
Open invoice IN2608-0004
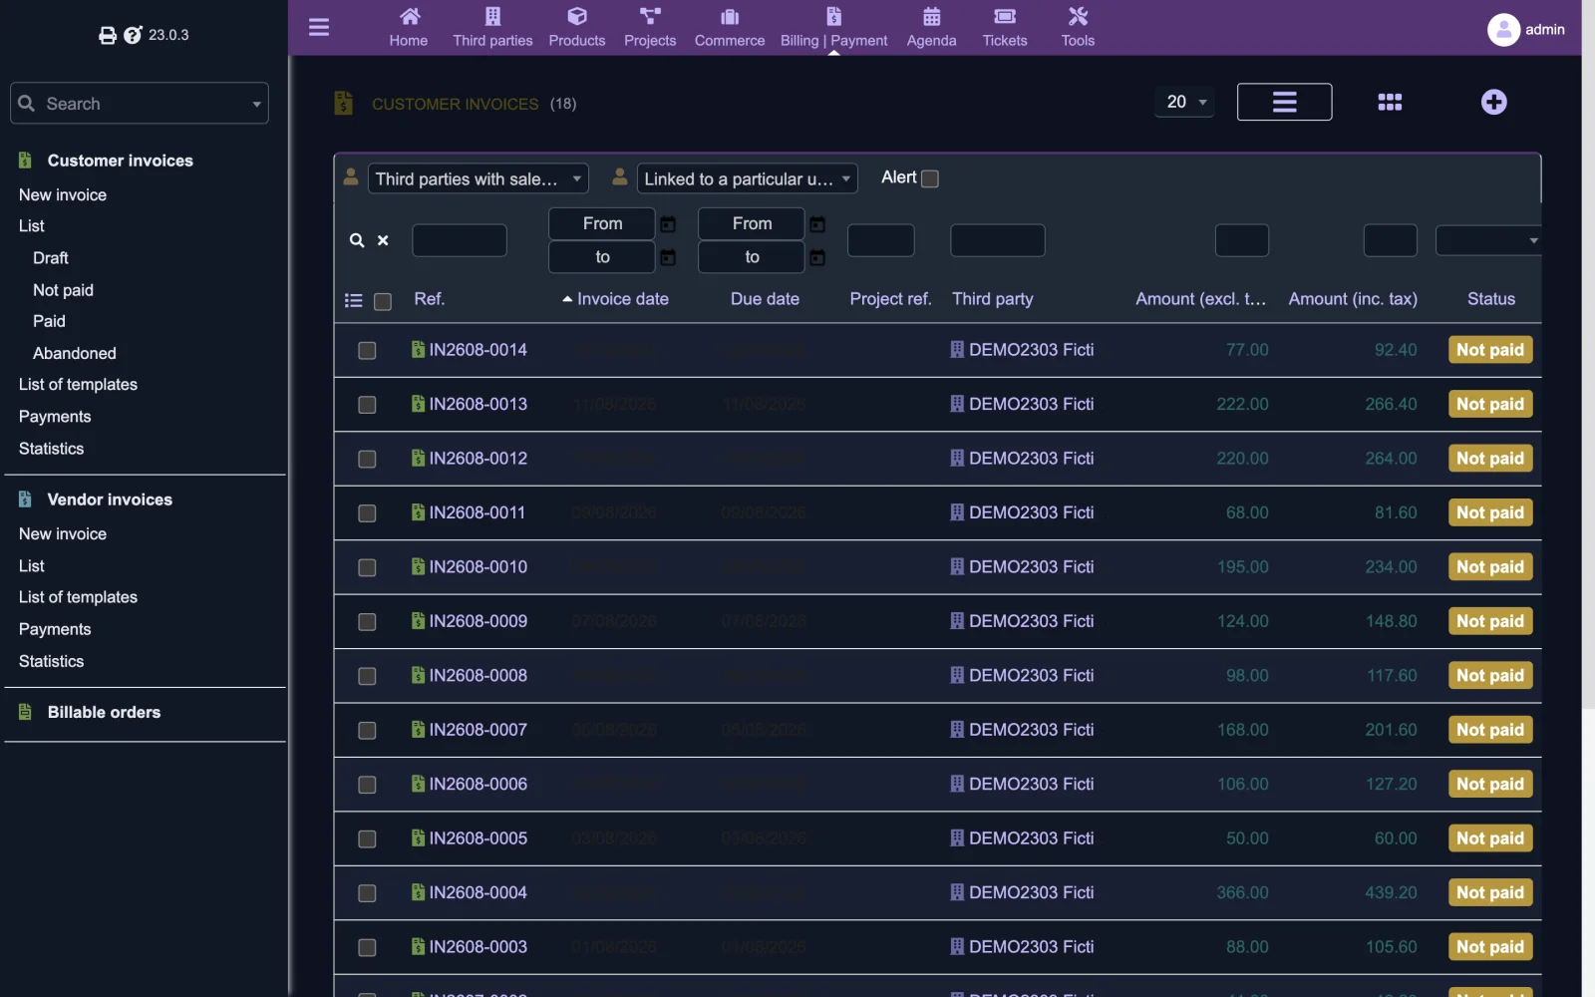pyautogui.click(x=478, y=892)
